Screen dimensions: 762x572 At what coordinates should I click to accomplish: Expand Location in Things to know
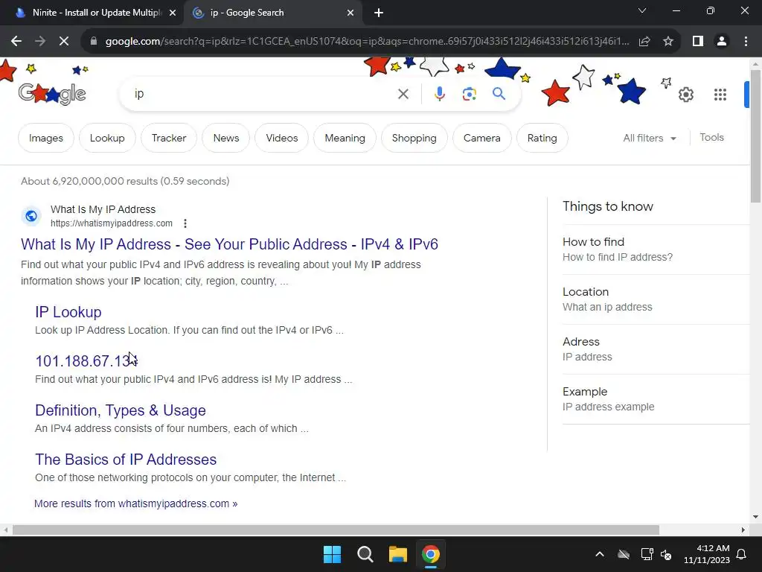656,299
